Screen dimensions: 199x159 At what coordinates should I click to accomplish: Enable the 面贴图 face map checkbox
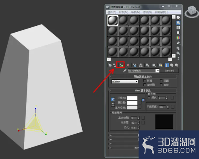pyautogui.click(x=145, y=85)
